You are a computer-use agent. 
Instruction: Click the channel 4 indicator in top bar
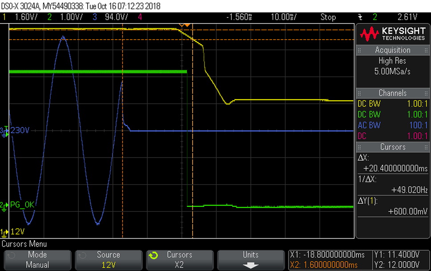point(140,17)
